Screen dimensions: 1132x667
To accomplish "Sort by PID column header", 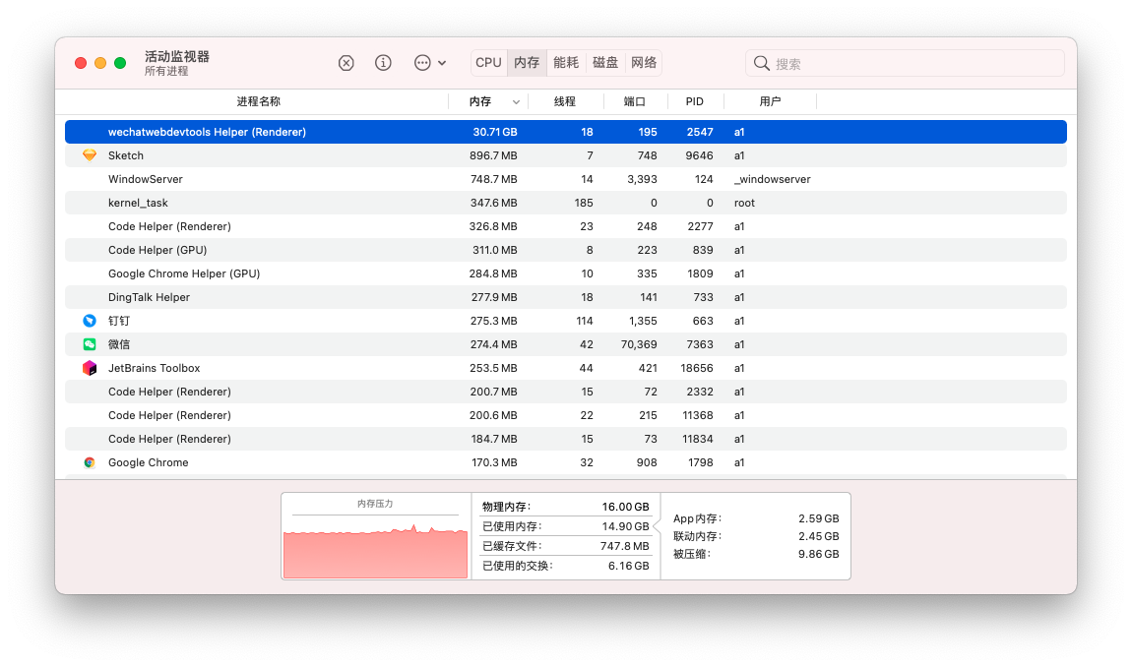I will coord(695,101).
